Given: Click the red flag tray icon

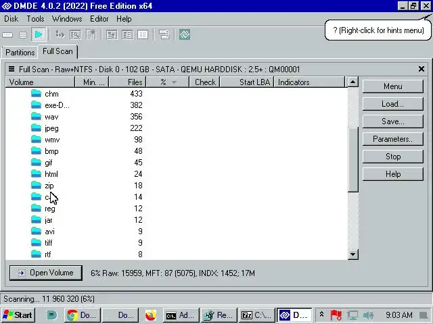Looking at the screenshot, I should (x=336, y=315).
